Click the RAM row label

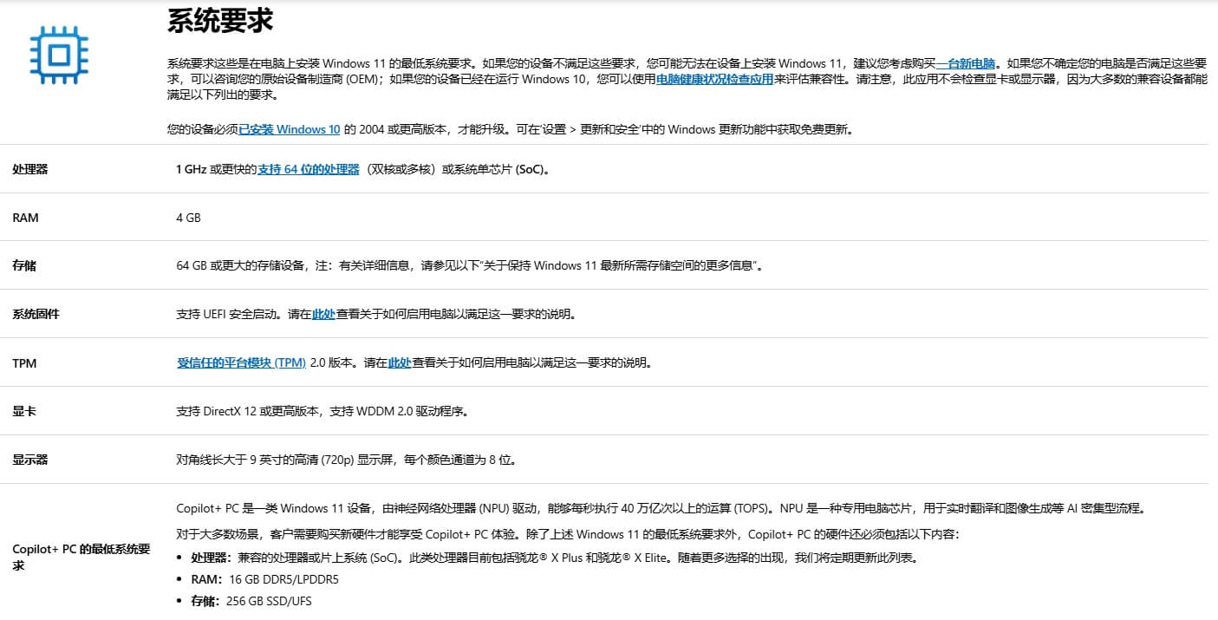25,218
